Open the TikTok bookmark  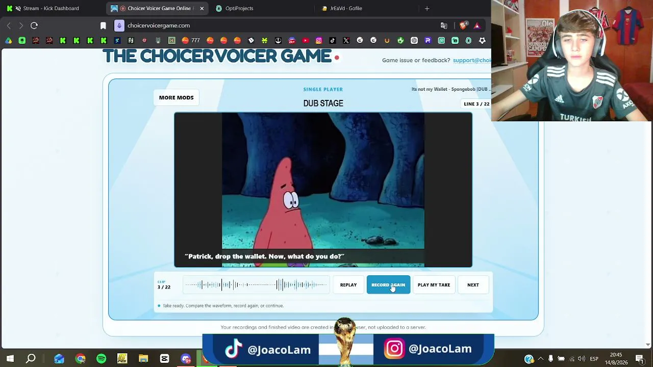pos(333,41)
